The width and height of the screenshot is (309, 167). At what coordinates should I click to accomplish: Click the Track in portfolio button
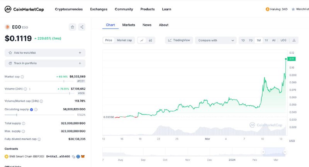tap(45, 63)
